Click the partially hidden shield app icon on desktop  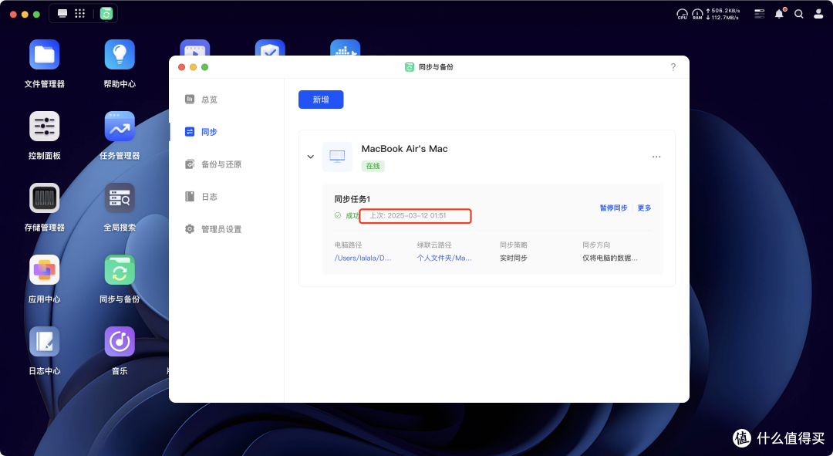tap(270, 48)
